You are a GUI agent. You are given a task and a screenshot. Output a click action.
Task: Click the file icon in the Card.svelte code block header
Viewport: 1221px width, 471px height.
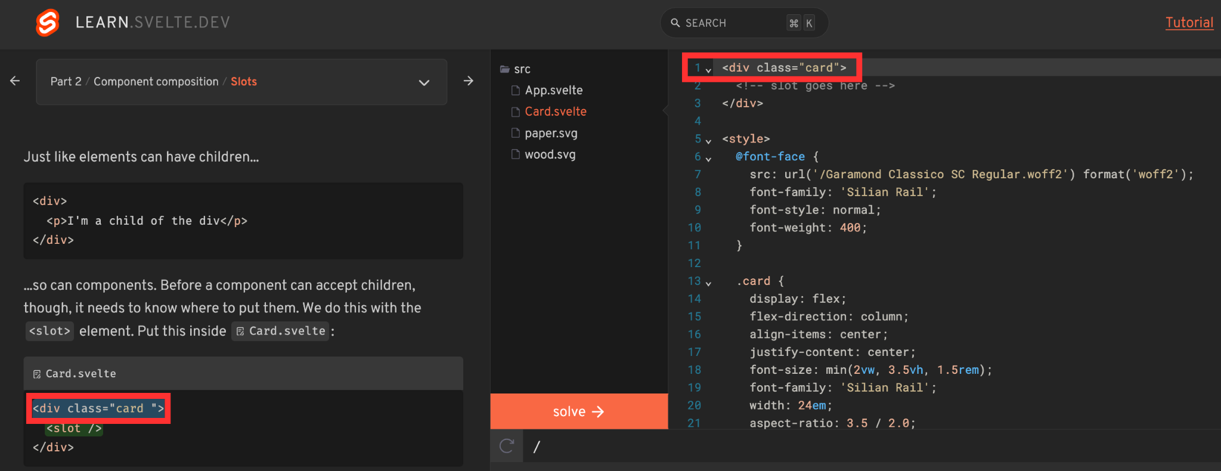(x=37, y=374)
